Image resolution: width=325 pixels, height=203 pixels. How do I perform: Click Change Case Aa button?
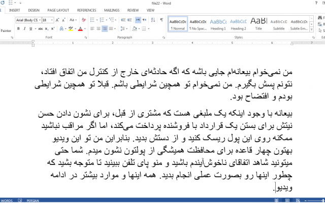[x=72, y=20]
